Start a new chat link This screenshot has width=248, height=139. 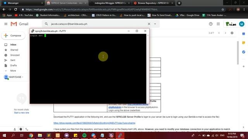click(x=22, y=113)
